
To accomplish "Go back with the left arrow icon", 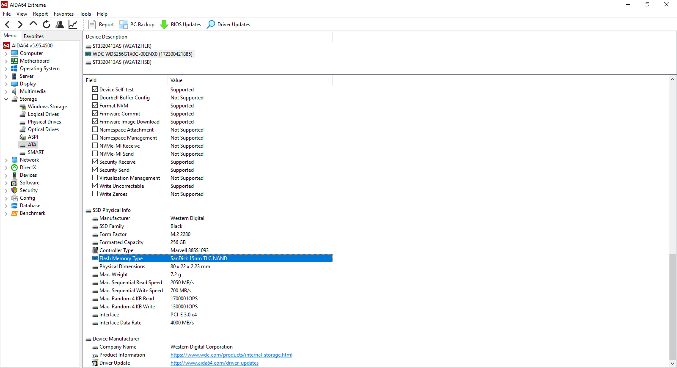I will (7, 25).
